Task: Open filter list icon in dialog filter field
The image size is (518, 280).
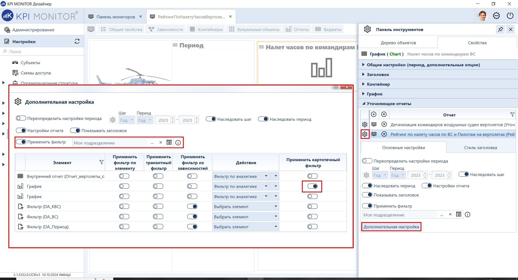Action: coord(169,143)
